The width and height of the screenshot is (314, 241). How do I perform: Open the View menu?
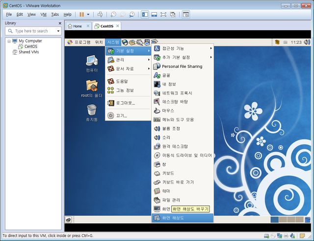tap(31, 14)
